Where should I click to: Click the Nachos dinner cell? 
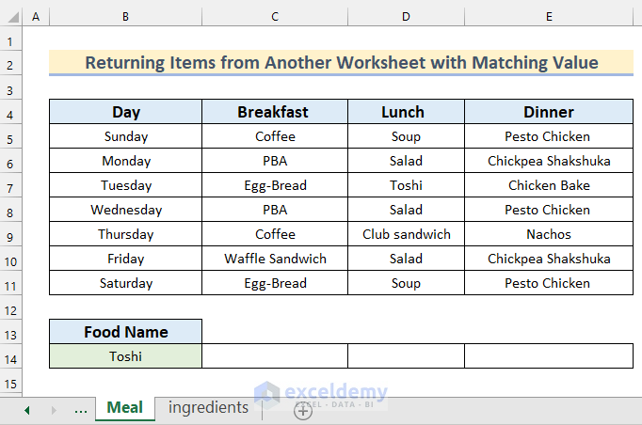[x=549, y=234]
